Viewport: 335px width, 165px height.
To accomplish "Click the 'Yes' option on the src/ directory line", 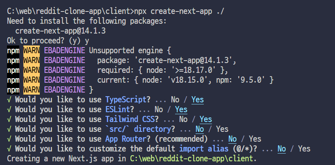I will click(222, 129).
